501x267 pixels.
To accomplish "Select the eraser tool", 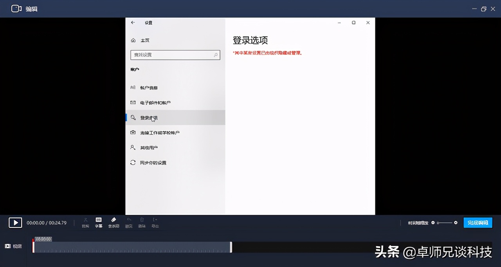I will coord(114,222).
